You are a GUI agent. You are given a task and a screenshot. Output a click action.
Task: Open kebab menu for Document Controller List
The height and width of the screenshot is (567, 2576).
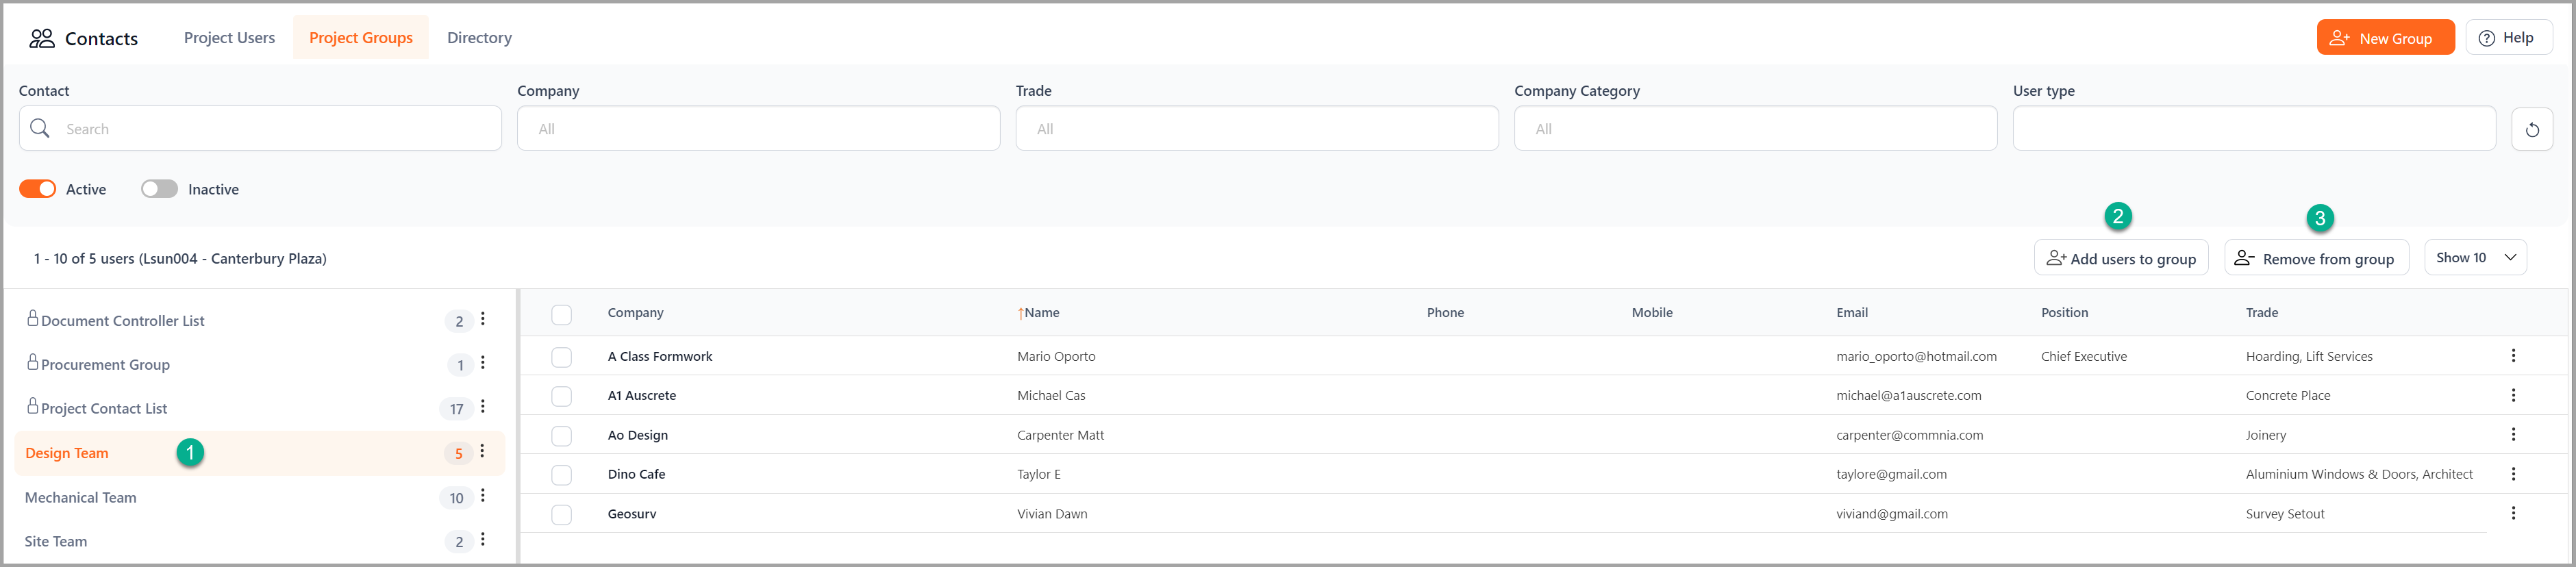[482, 319]
